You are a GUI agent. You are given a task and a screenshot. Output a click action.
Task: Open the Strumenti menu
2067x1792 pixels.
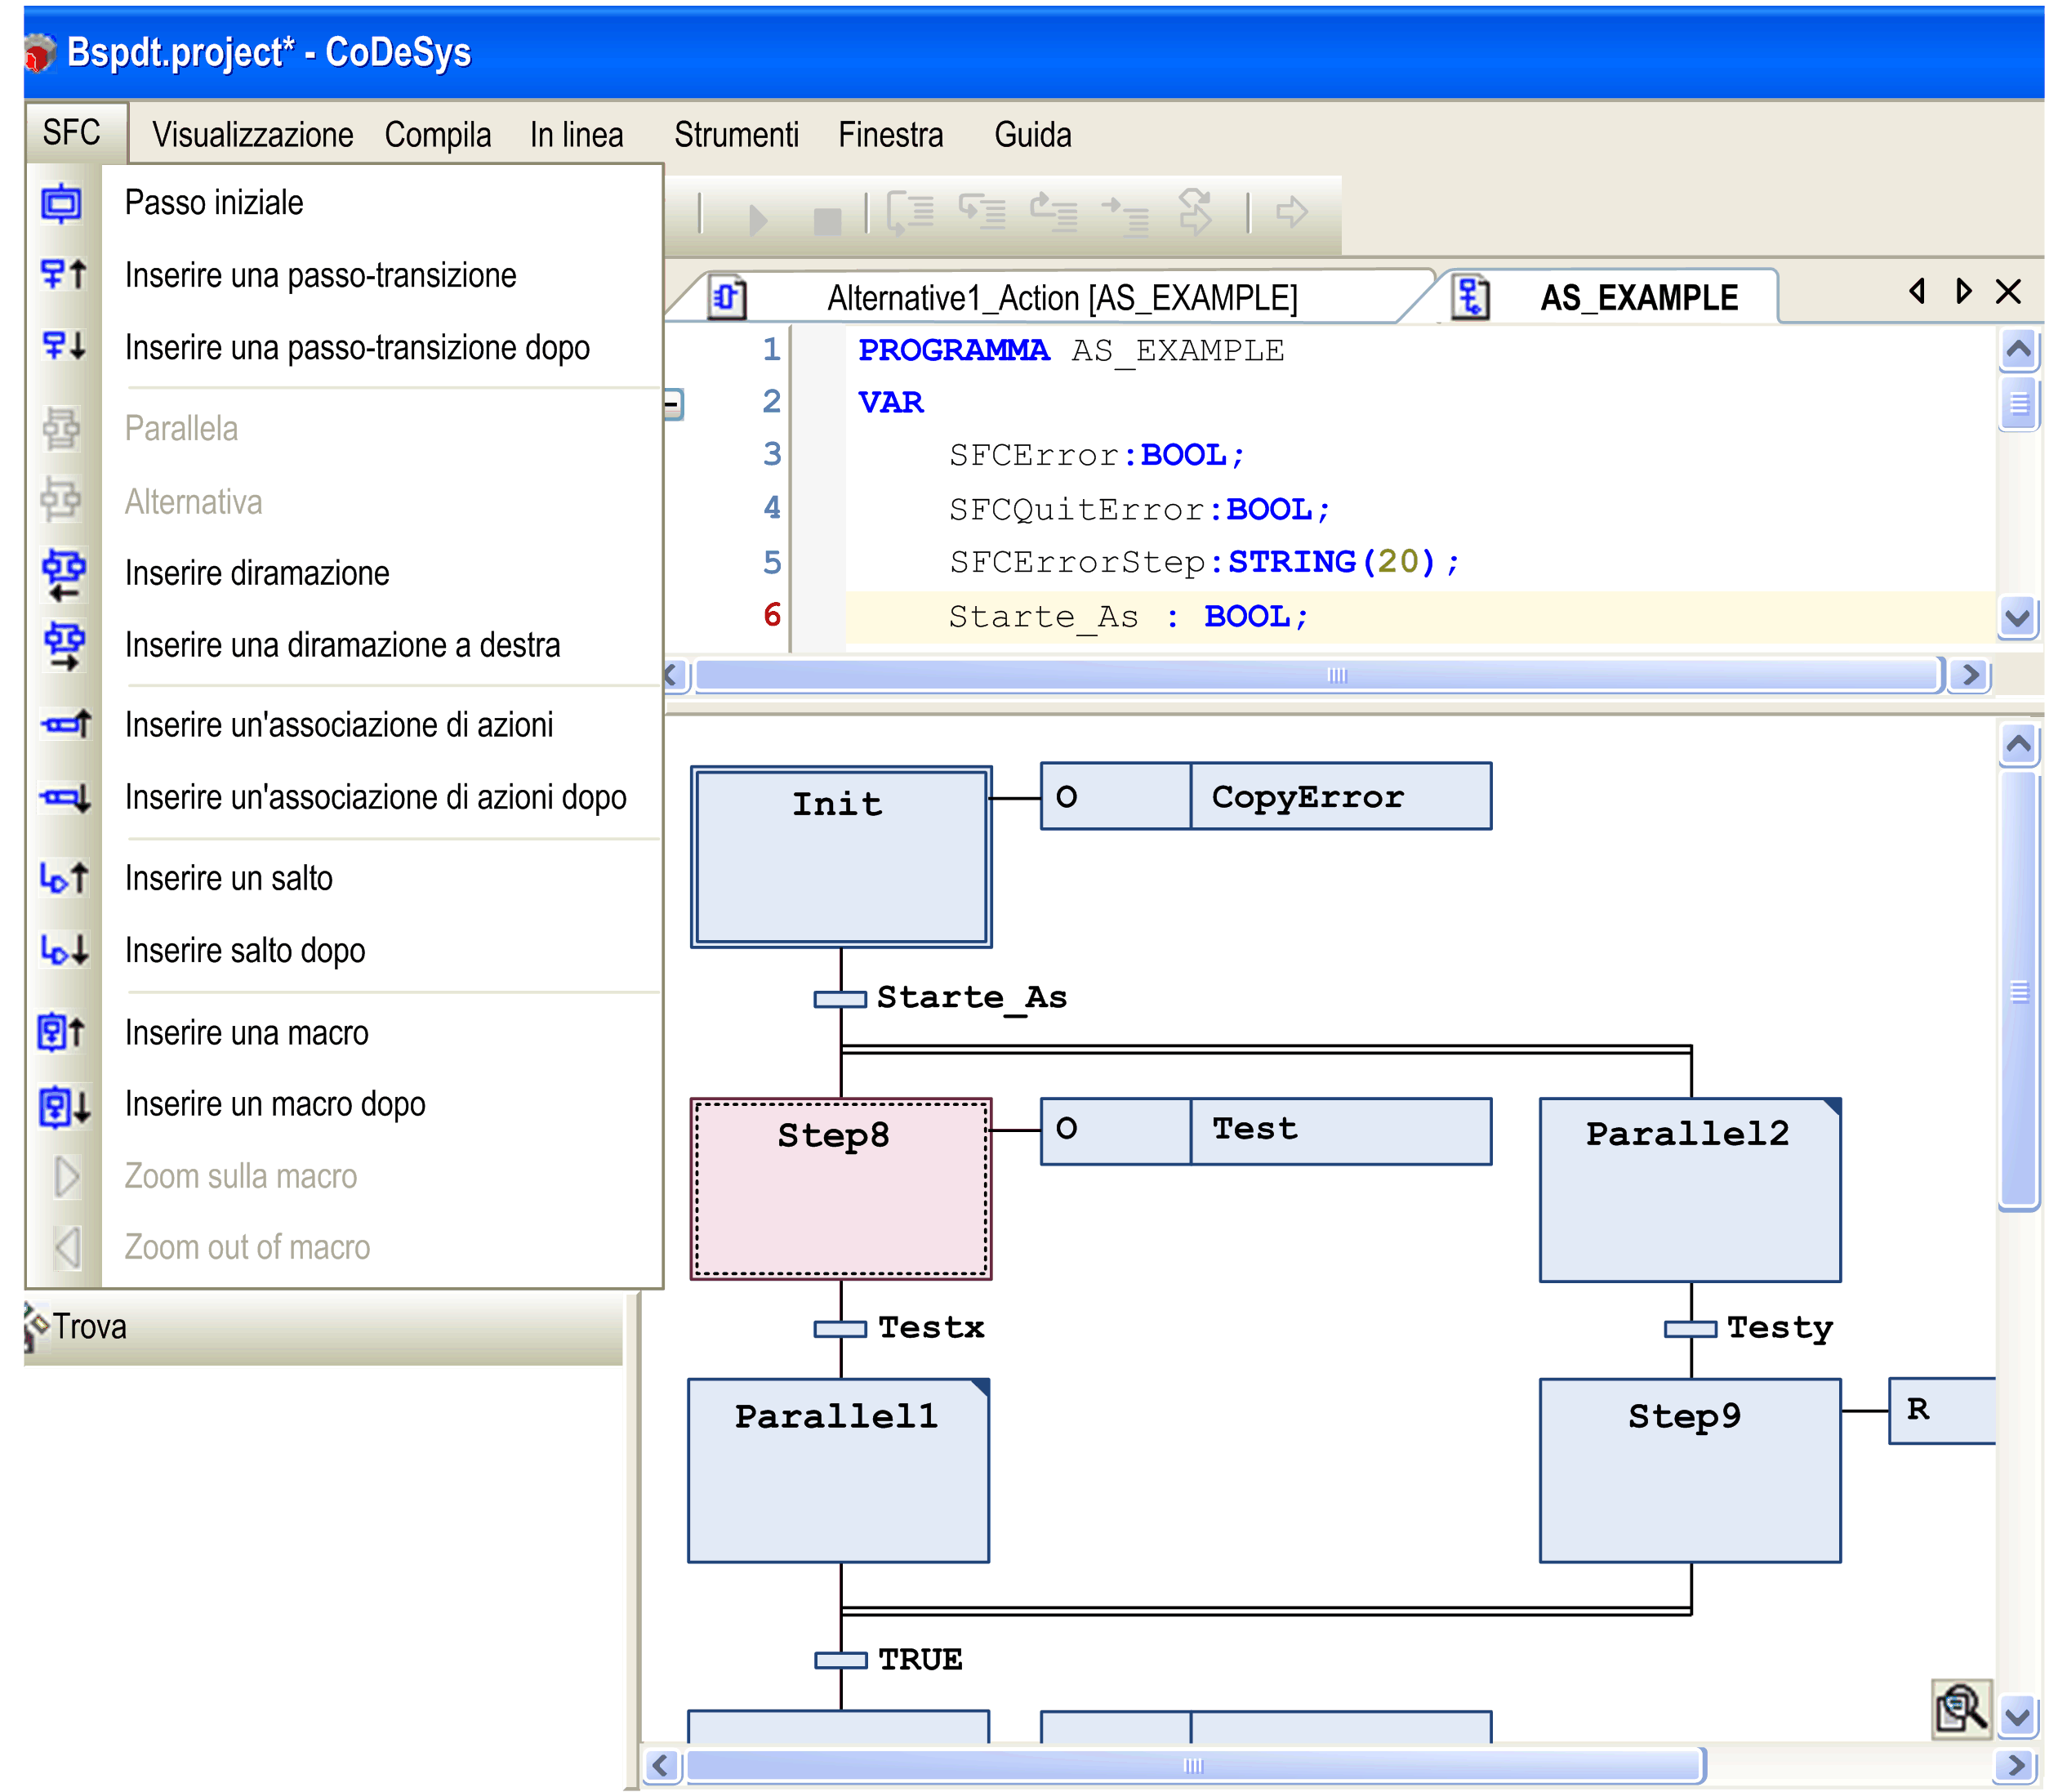pos(736,134)
